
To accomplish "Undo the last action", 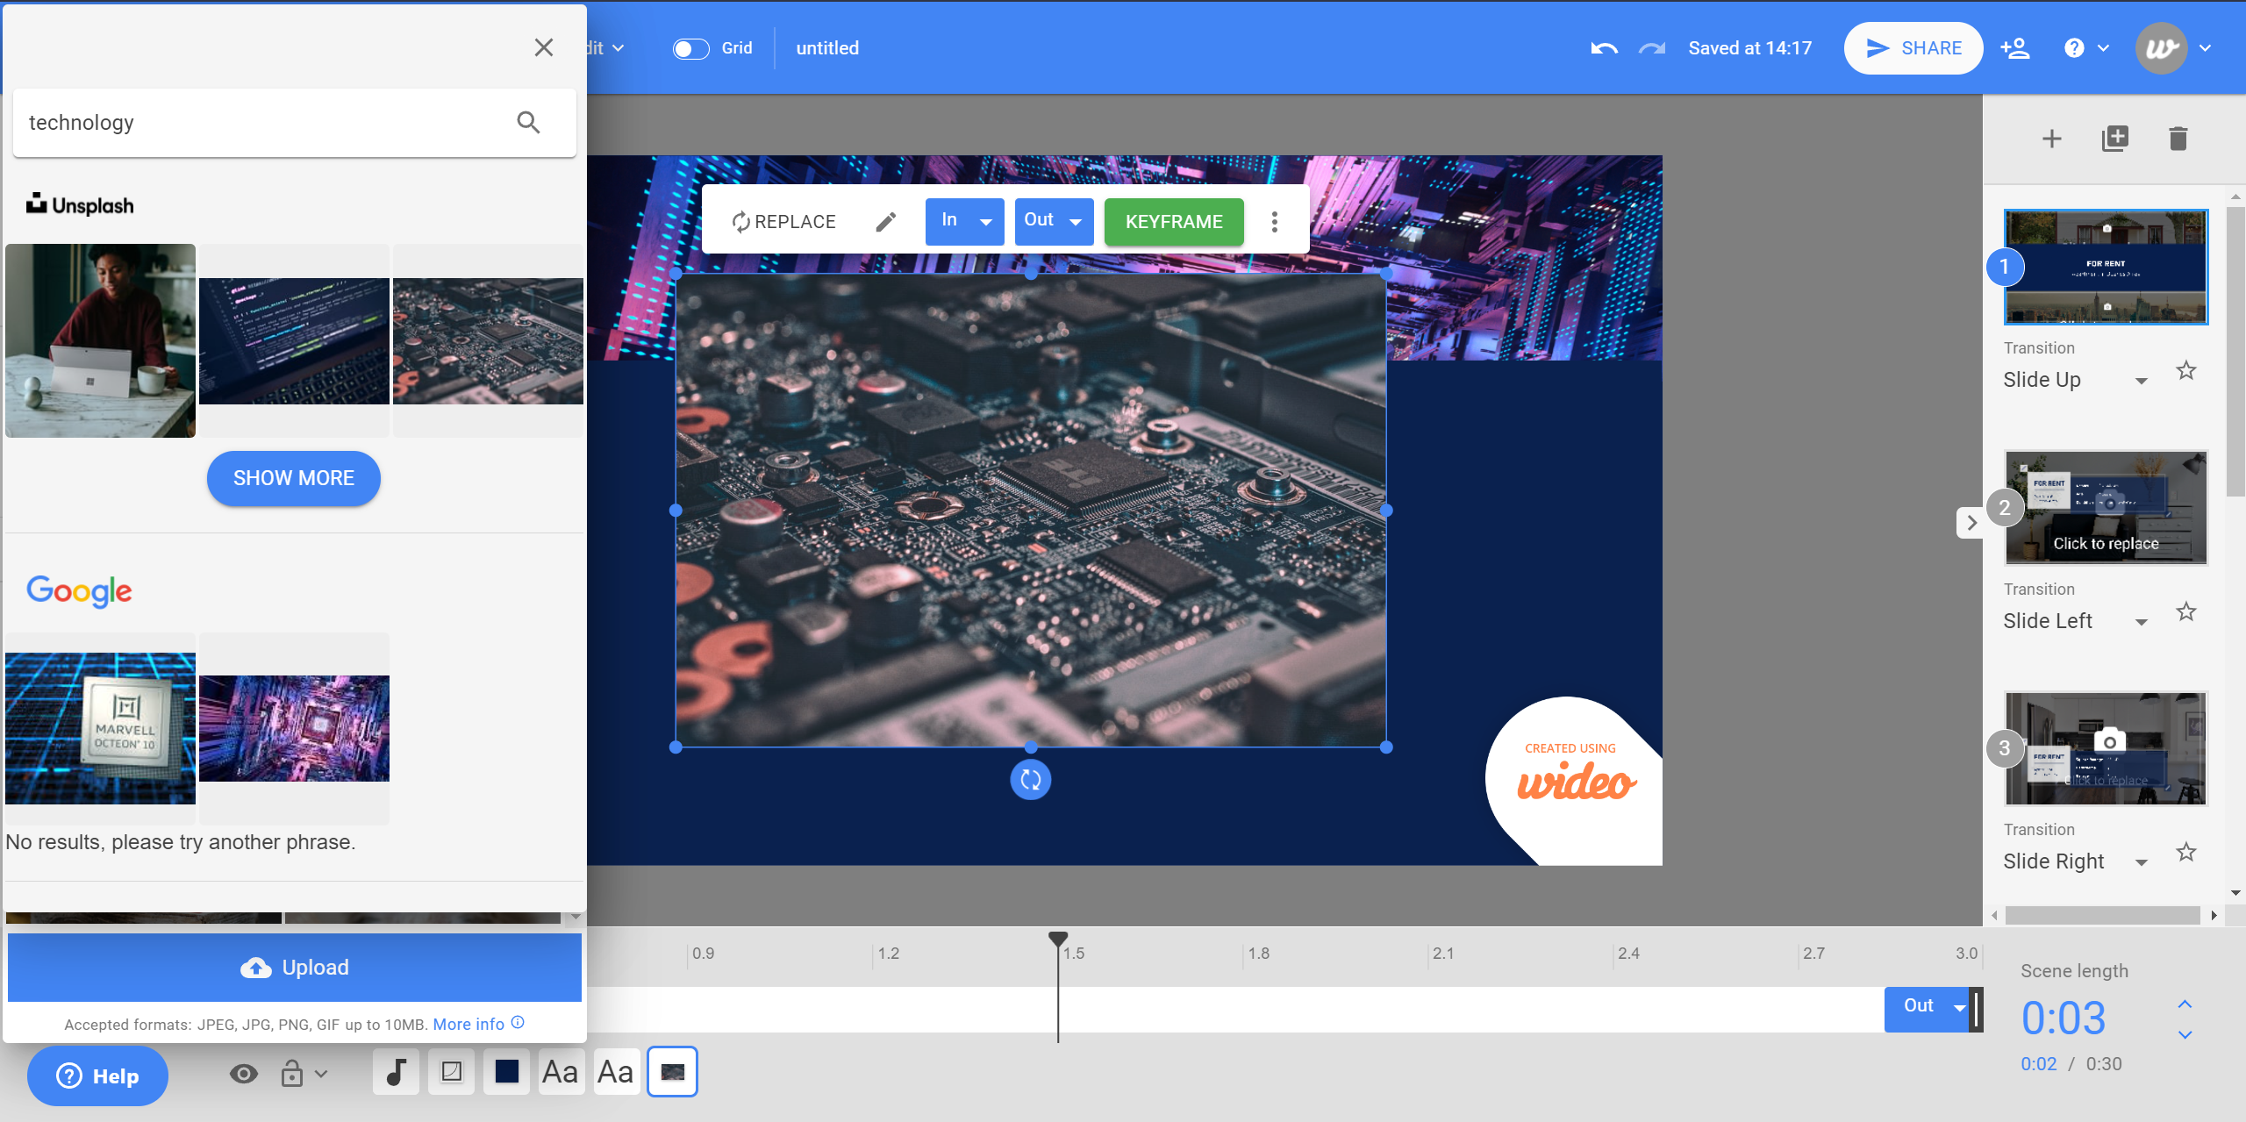I will pos(1604,48).
